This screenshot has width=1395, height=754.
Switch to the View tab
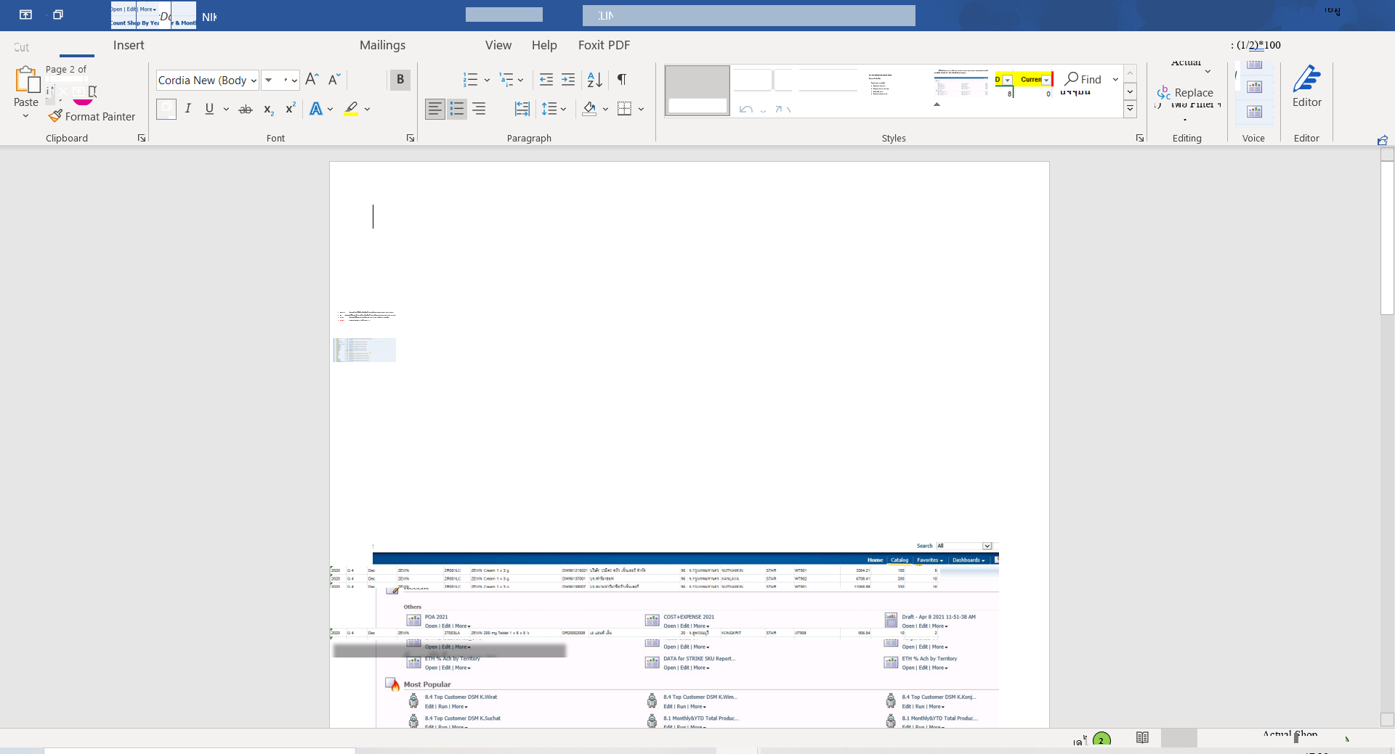click(x=498, y=45)
